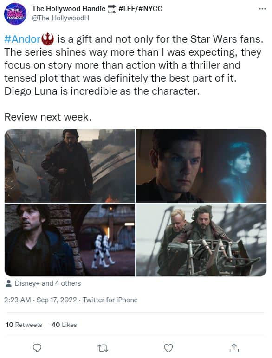This screenshot has height=358, width=272.
Task: Open the share upload icon
Action: point(234,348)
